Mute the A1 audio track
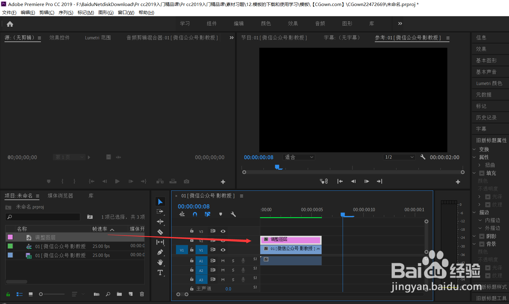The image size is (509, 304). (x=223, y=261)
